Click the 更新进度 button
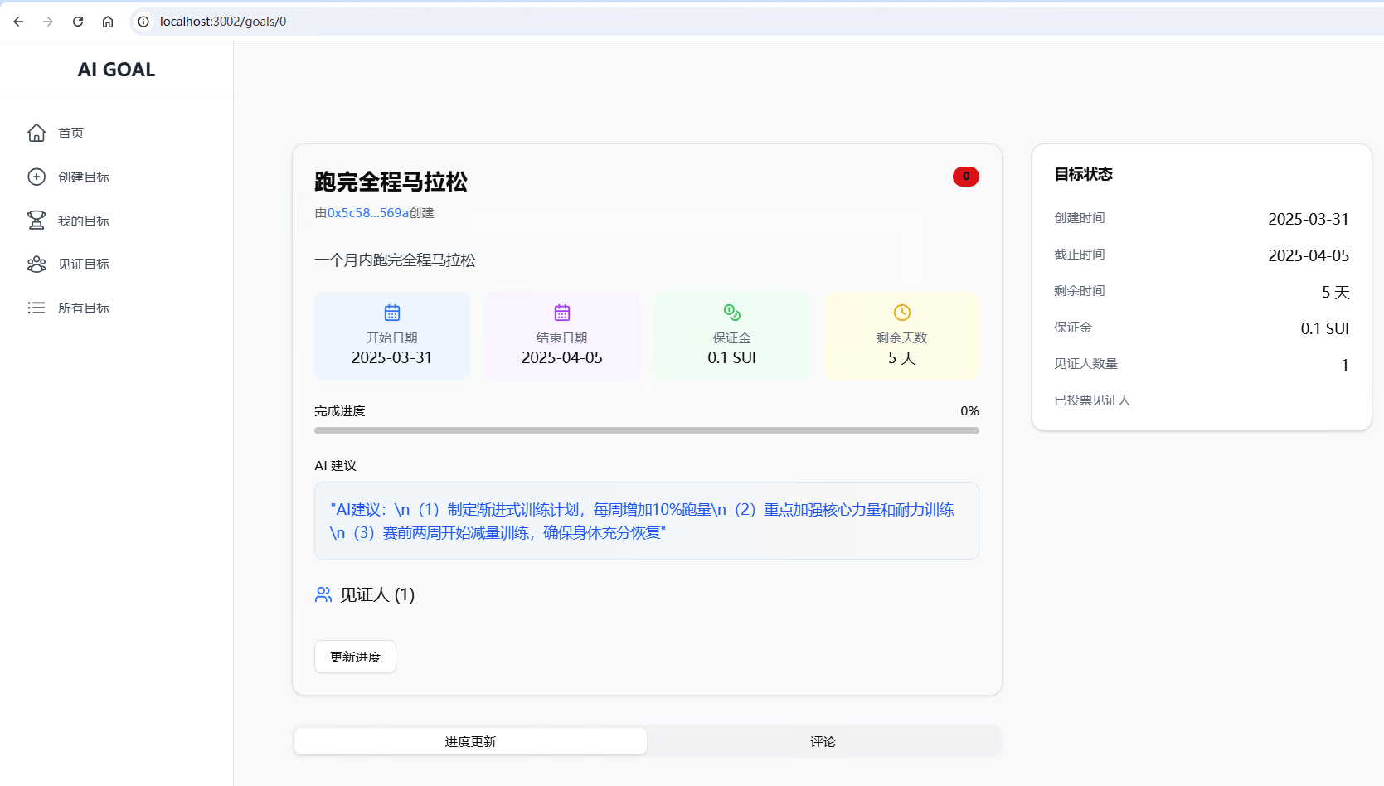 point(354,656)
